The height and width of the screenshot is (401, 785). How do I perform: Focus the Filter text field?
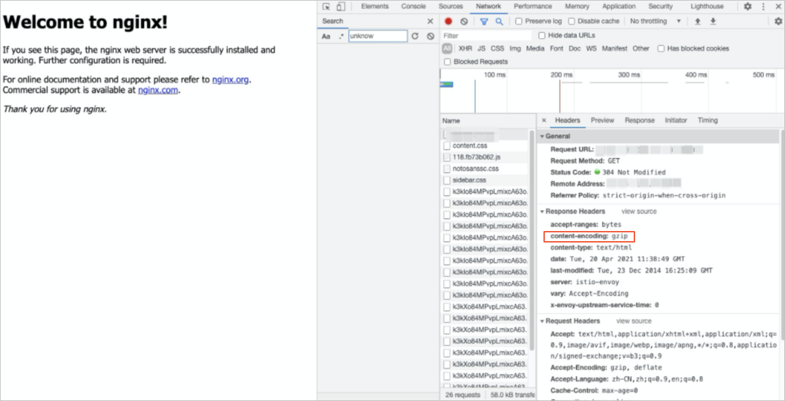pos(486,35)
